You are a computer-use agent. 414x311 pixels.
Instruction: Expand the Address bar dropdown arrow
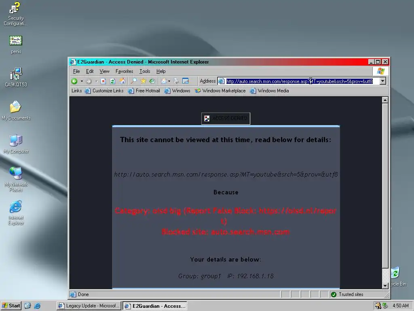[x=383, y=81]
